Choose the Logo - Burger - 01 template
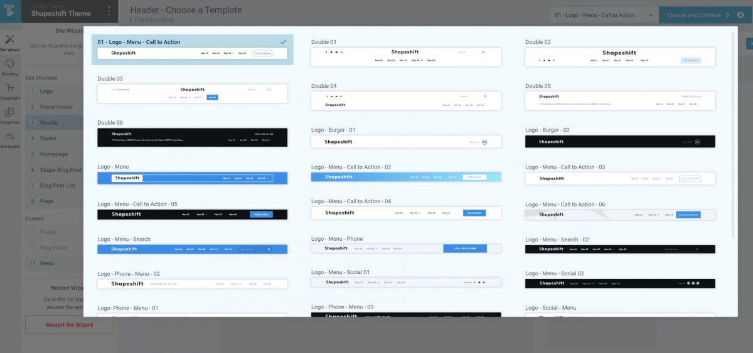Image resolution: width=753 pixels, height=353 pixels. click(x=406, y=142)
